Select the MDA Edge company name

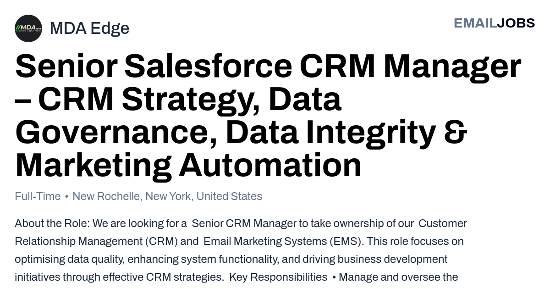[89, 28]
